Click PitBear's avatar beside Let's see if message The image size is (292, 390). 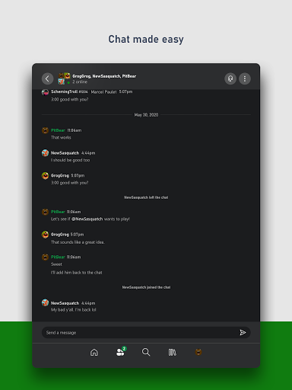pos(45,212)
